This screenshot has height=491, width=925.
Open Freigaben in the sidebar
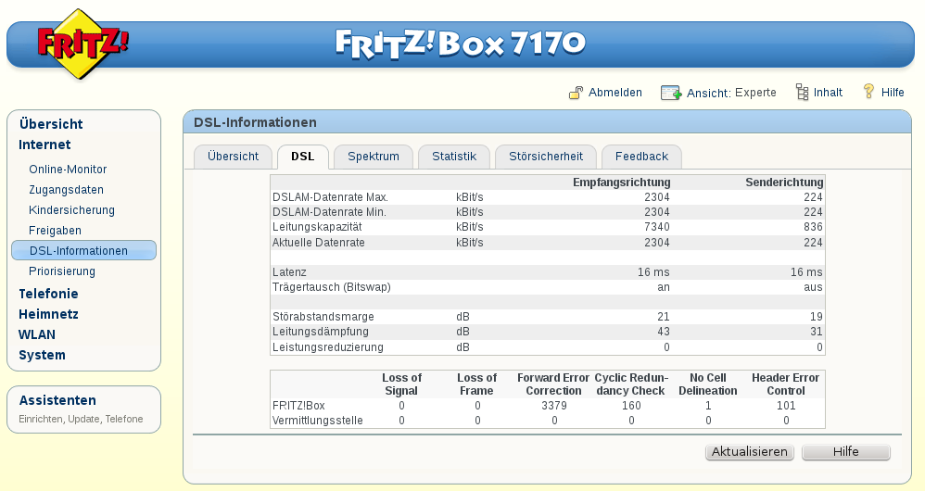pos(55,231)
